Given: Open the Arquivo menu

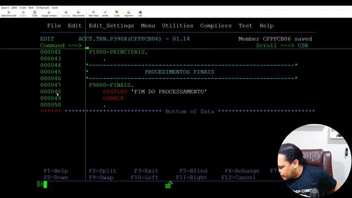Looking at the screenshot, I should [x=5, y=8].
